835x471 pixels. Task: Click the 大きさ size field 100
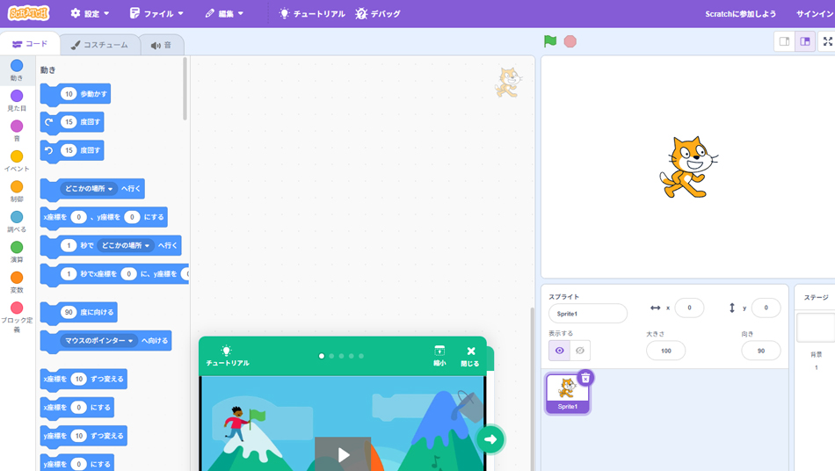[665, 351]
